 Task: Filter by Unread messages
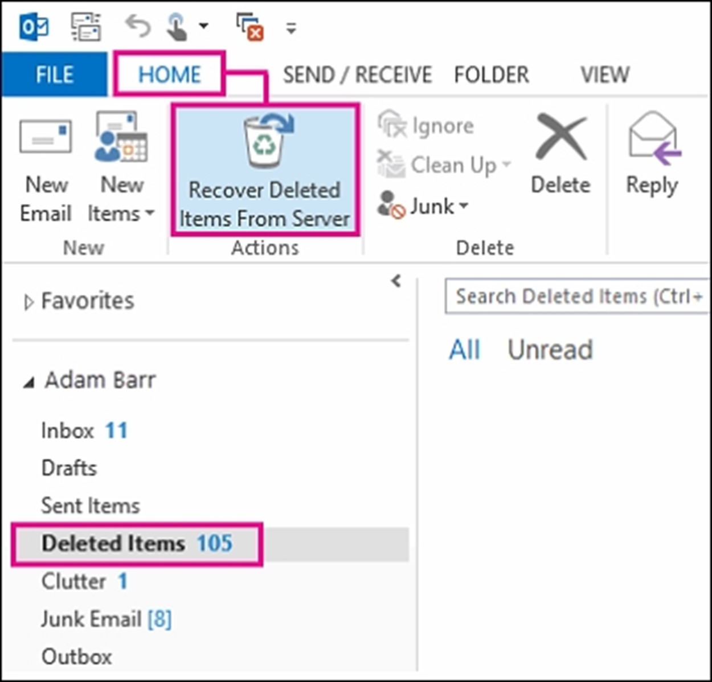(550, 350)
